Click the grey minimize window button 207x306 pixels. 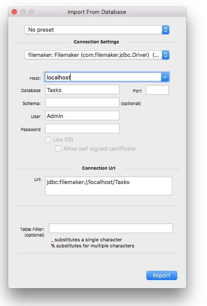click(23, 12)
